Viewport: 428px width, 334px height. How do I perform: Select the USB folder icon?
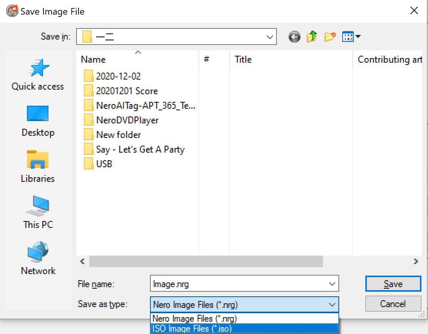pos(88,163)
